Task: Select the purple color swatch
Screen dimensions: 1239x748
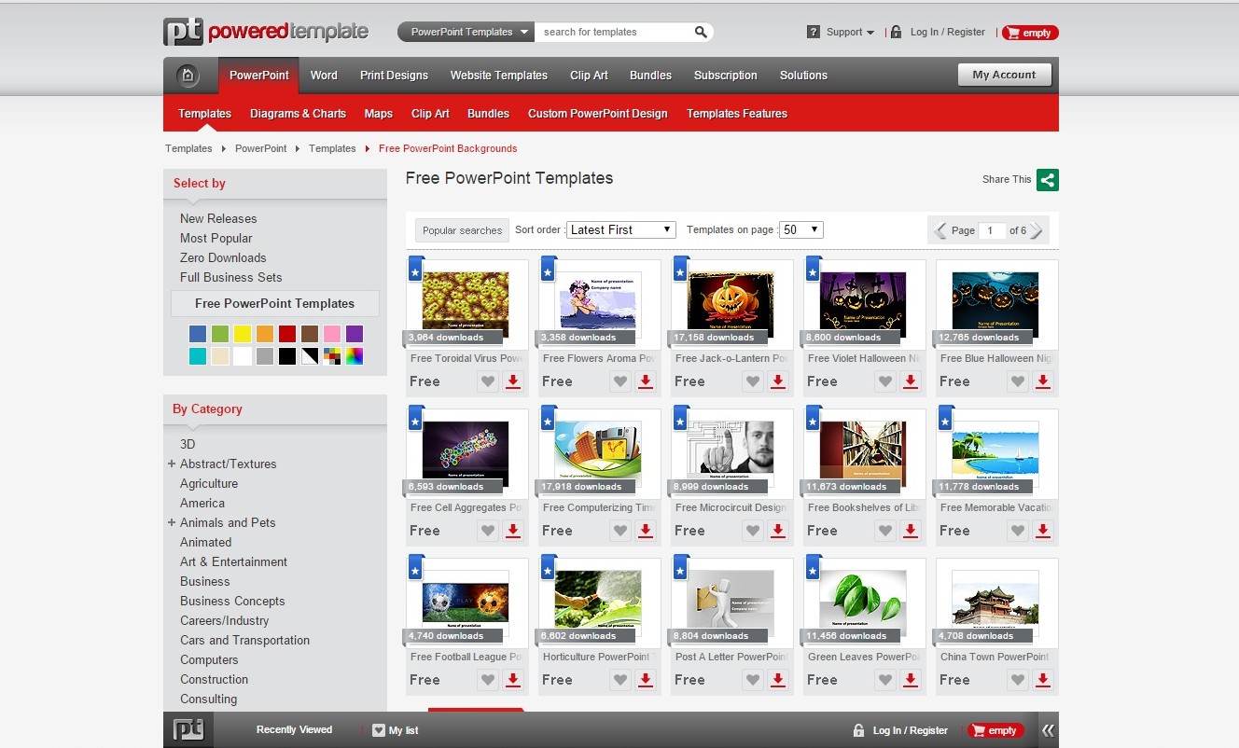Action: [x=355, y=334]
